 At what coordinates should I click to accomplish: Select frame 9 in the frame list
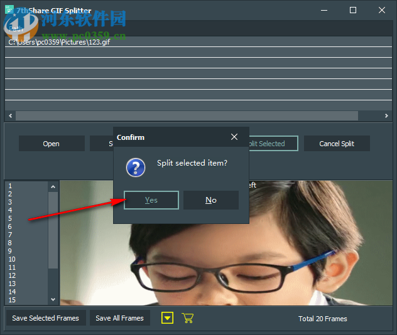(x=26, y=251)
